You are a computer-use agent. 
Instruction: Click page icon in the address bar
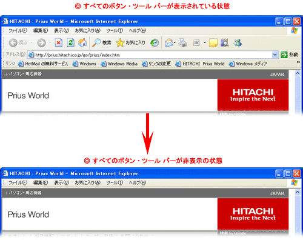[31, 55]
